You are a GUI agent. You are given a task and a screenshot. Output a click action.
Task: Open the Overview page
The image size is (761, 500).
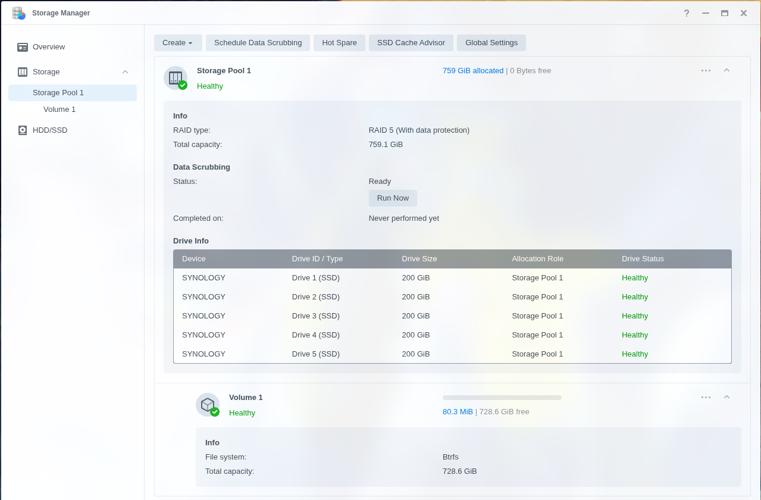[x=73, y=47]
